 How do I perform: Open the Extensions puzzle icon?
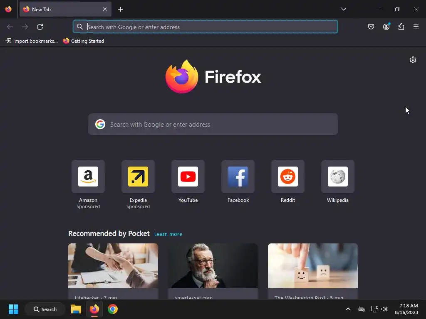click(x=401, y=27)
